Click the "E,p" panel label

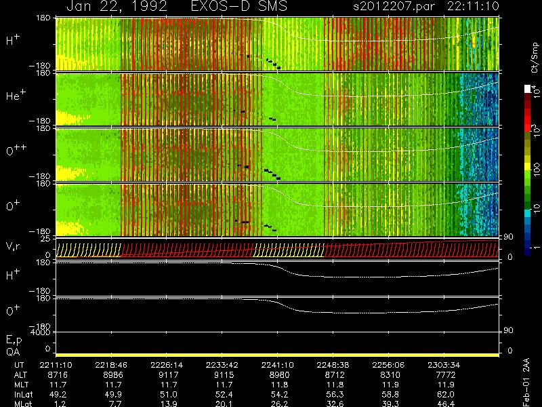(14, 341)
